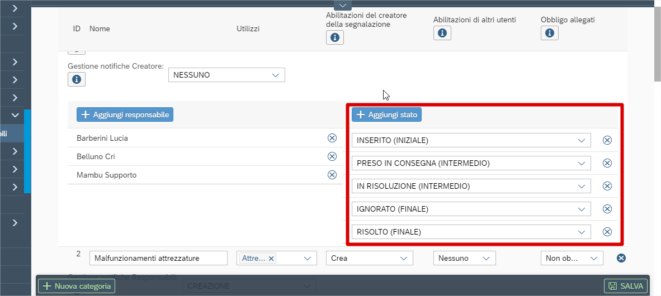Select Barberini Lucia in responsabili list
661x296 pixels.
[102, 138]
